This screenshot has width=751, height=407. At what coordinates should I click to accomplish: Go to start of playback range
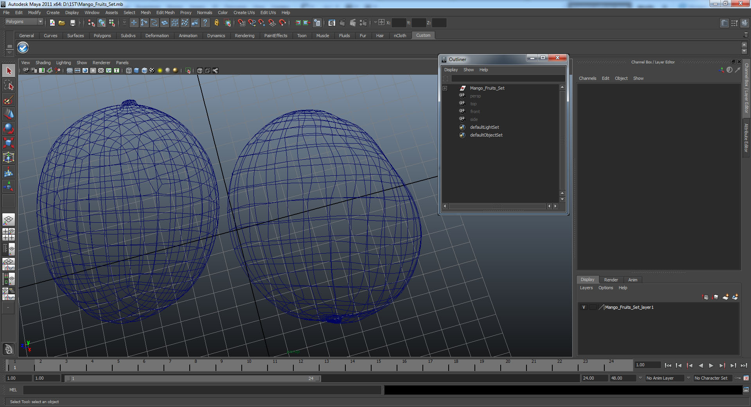tap(668, 366)
